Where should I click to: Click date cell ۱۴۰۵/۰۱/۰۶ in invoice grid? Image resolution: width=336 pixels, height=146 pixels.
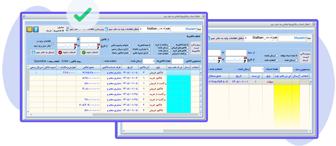click(x=130, y=78)
